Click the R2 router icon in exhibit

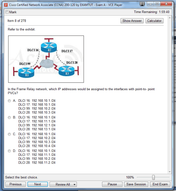pyautogui.click(x=49, y=47)
